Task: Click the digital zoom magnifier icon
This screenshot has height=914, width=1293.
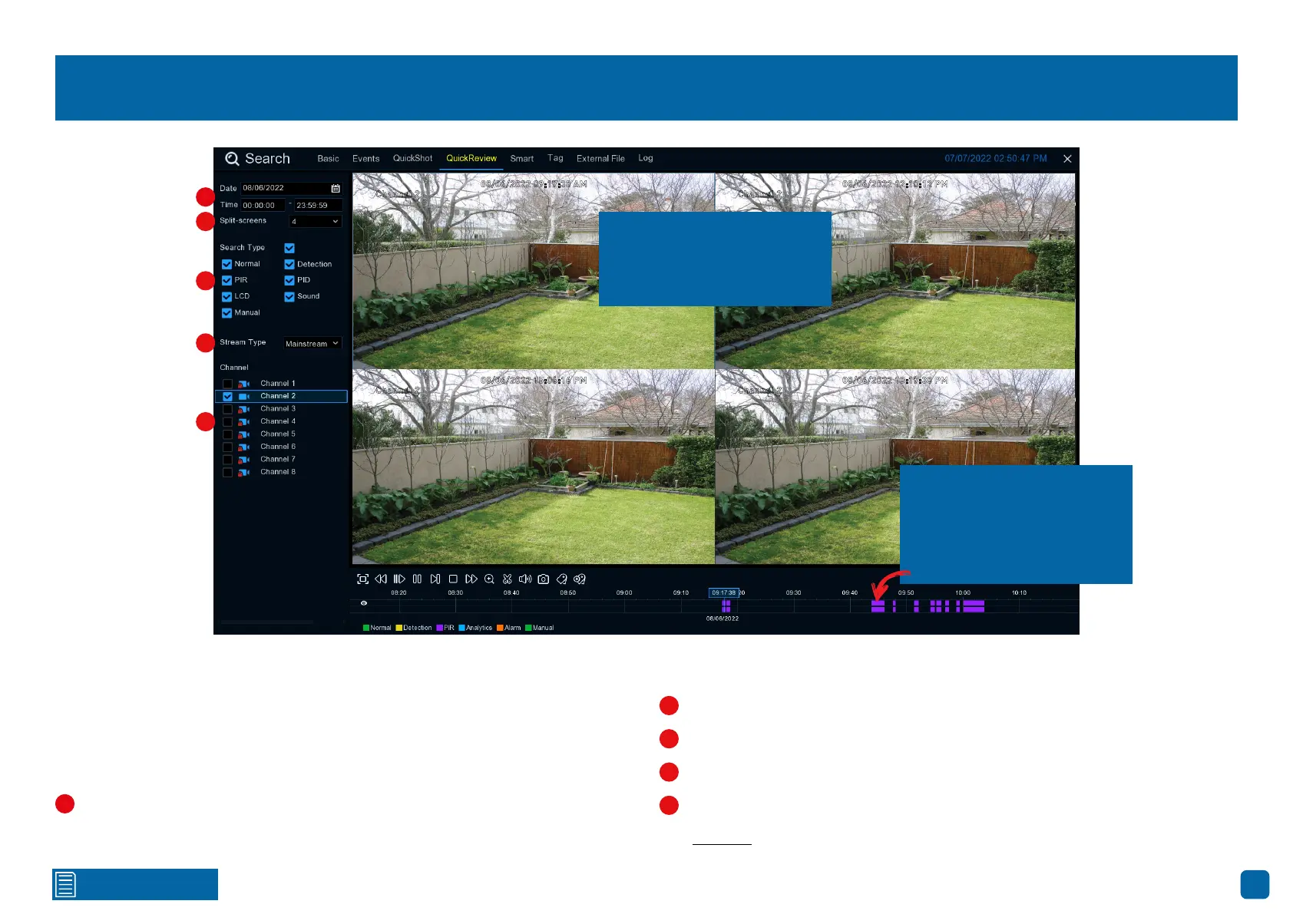Action: [489, 579]
